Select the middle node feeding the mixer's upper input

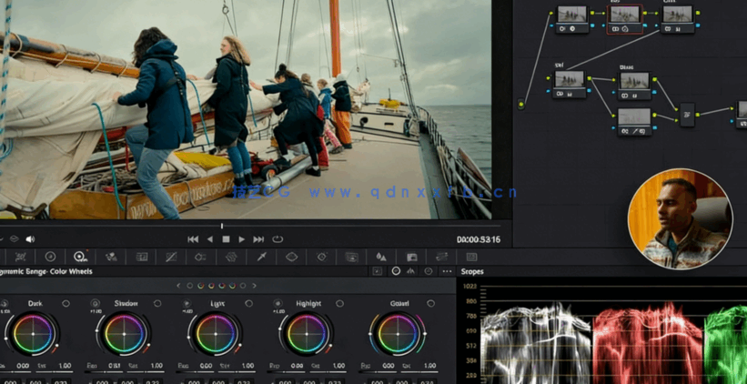tap(634, 86)
